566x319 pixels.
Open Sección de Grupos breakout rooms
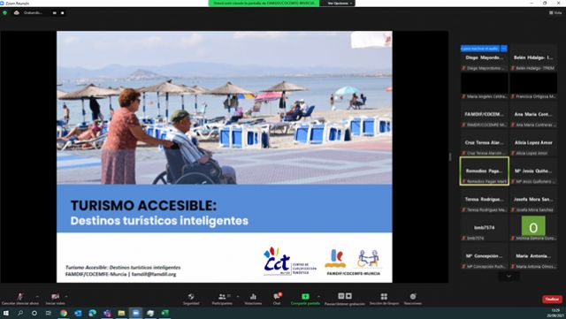coord(384,299)
